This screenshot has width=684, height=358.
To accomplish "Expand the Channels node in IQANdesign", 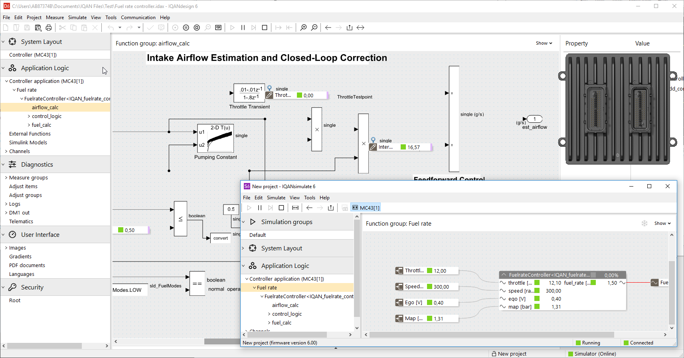I will point(6,151).
